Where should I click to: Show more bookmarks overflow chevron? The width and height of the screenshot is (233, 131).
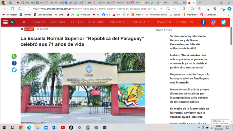(x=229, y=15)
